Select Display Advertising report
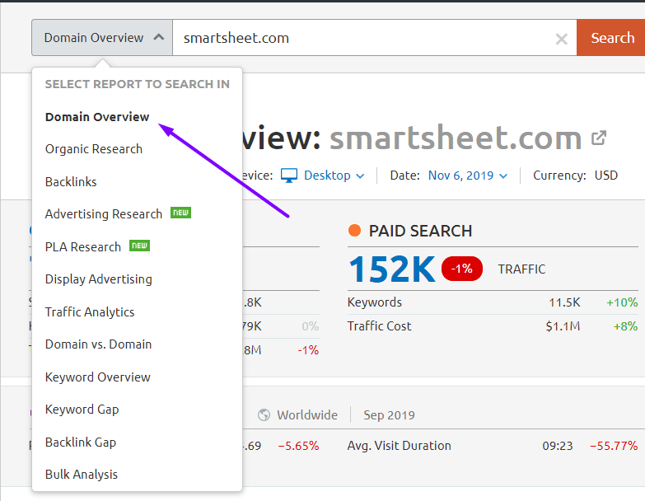Viewport: 645px width, 501px height. [x=99, y=279]
